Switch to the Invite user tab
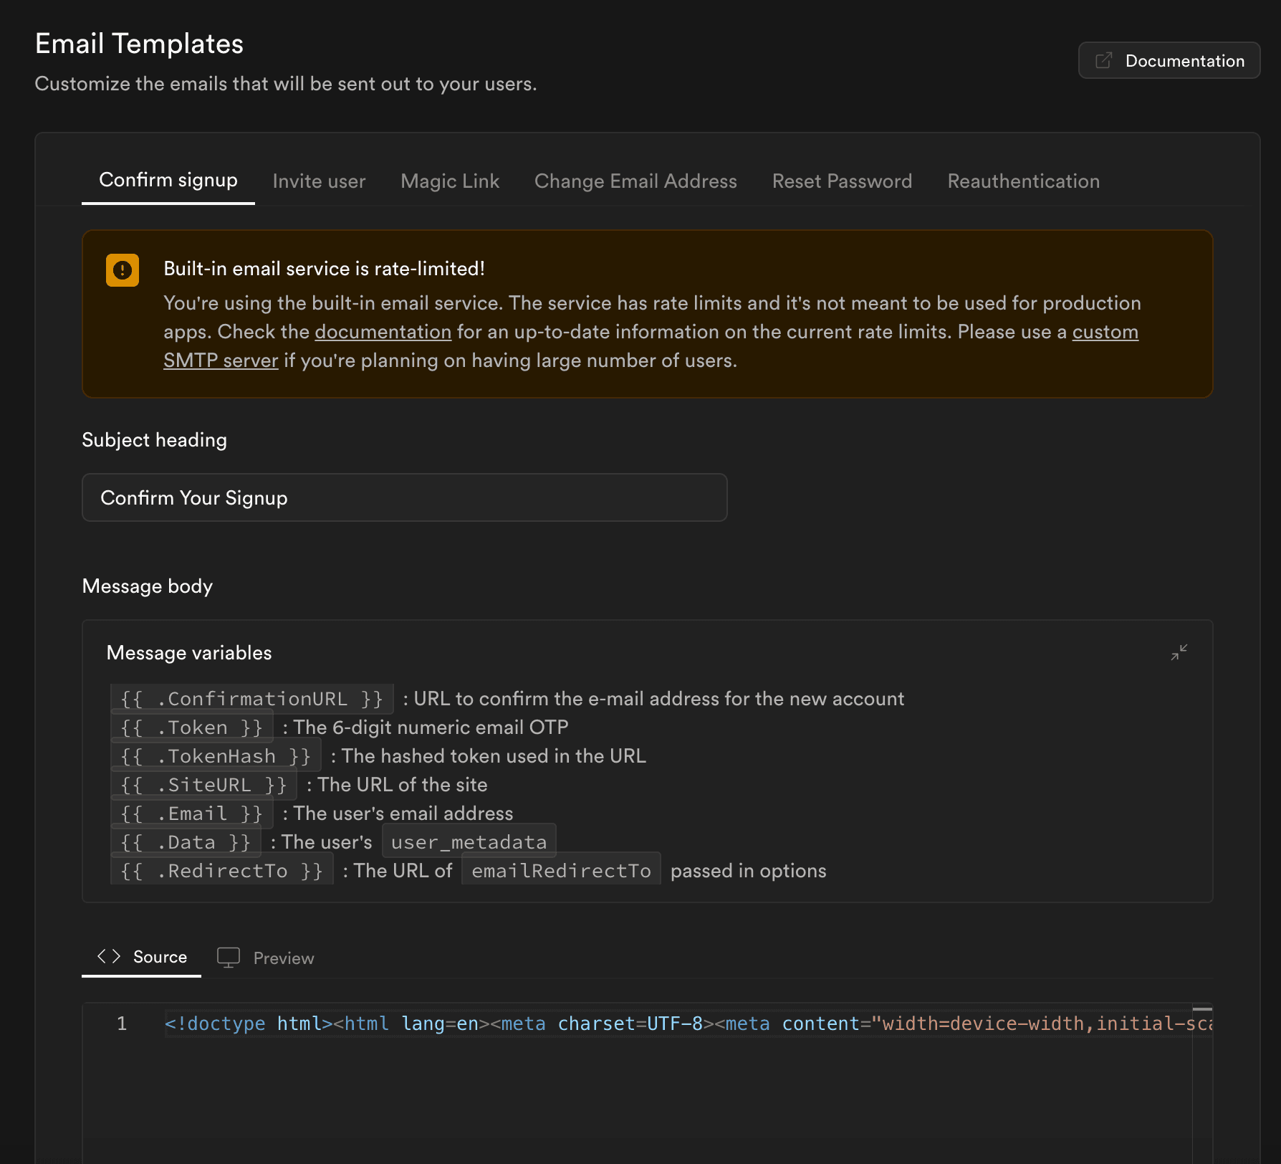1281x1164 pixels. (319, 181)
